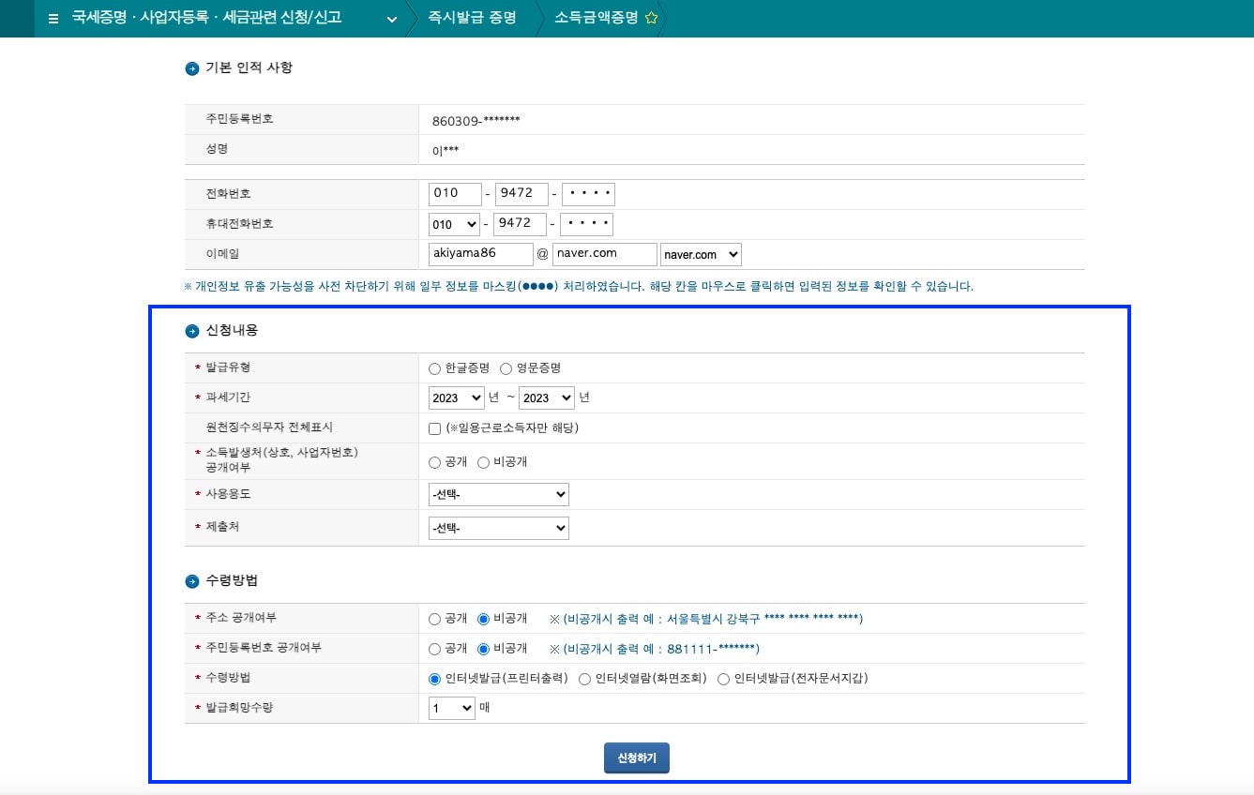Click the 신청내용 section arrow icon

click(x=192, y=331)
